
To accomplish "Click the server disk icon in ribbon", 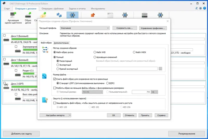I will point(145,15).
